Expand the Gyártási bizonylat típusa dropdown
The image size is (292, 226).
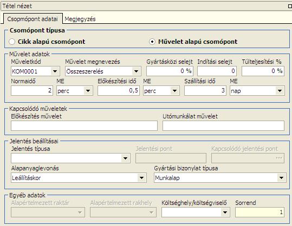pos(281,178)
